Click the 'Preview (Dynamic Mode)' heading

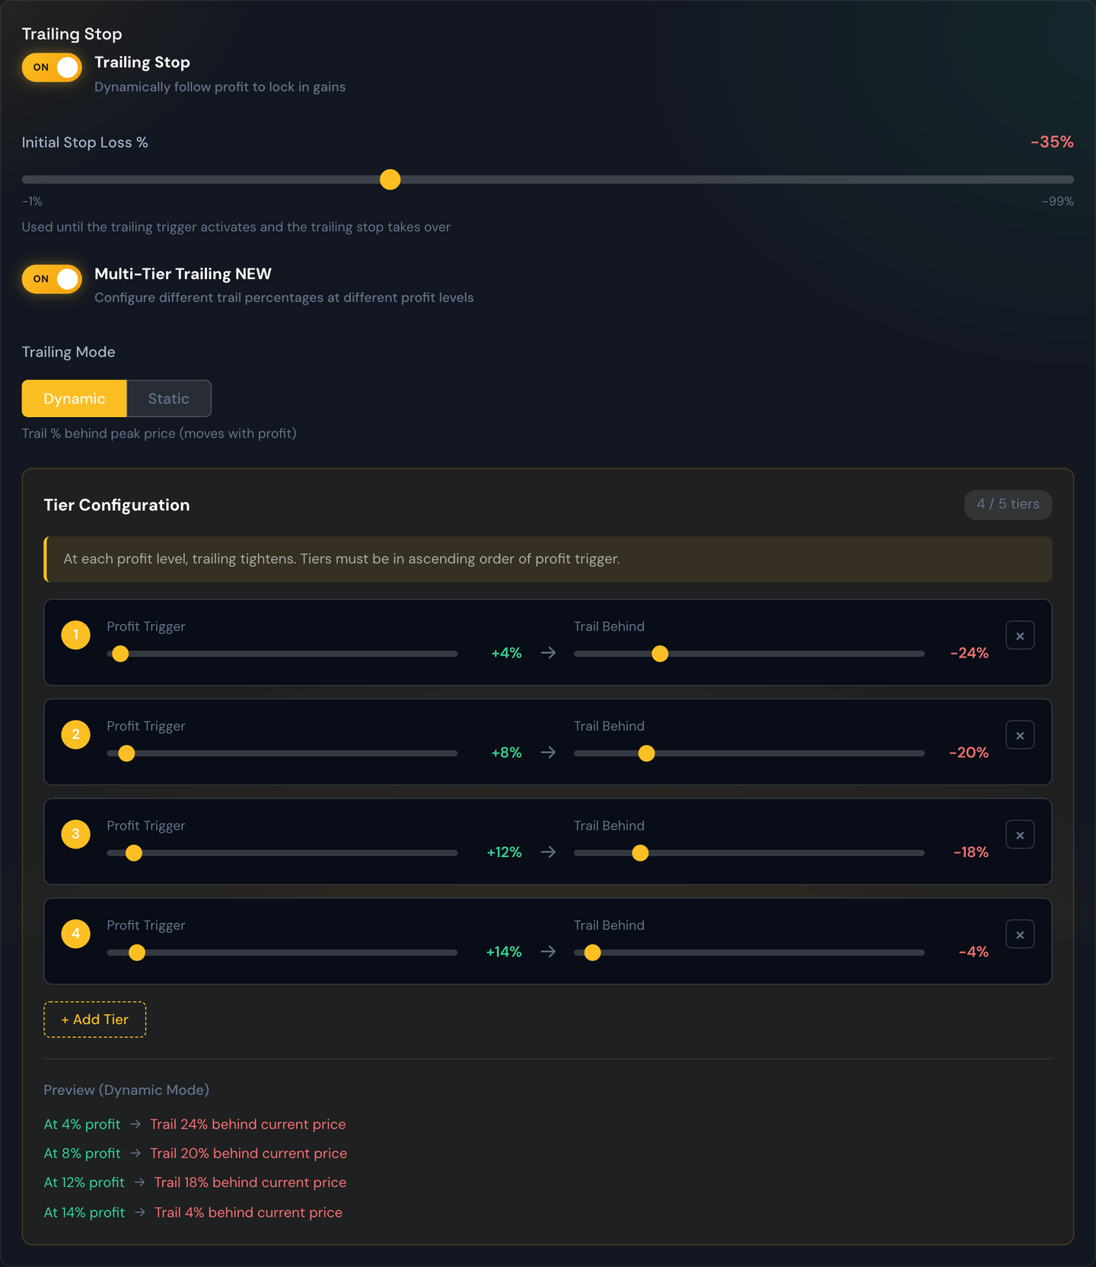pyautogui.click(x=126, y=1090)
